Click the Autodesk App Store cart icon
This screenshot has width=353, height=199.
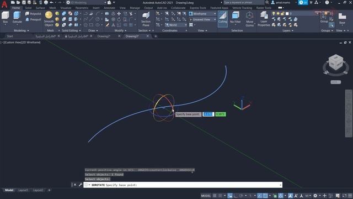click(x=311, y=2)
